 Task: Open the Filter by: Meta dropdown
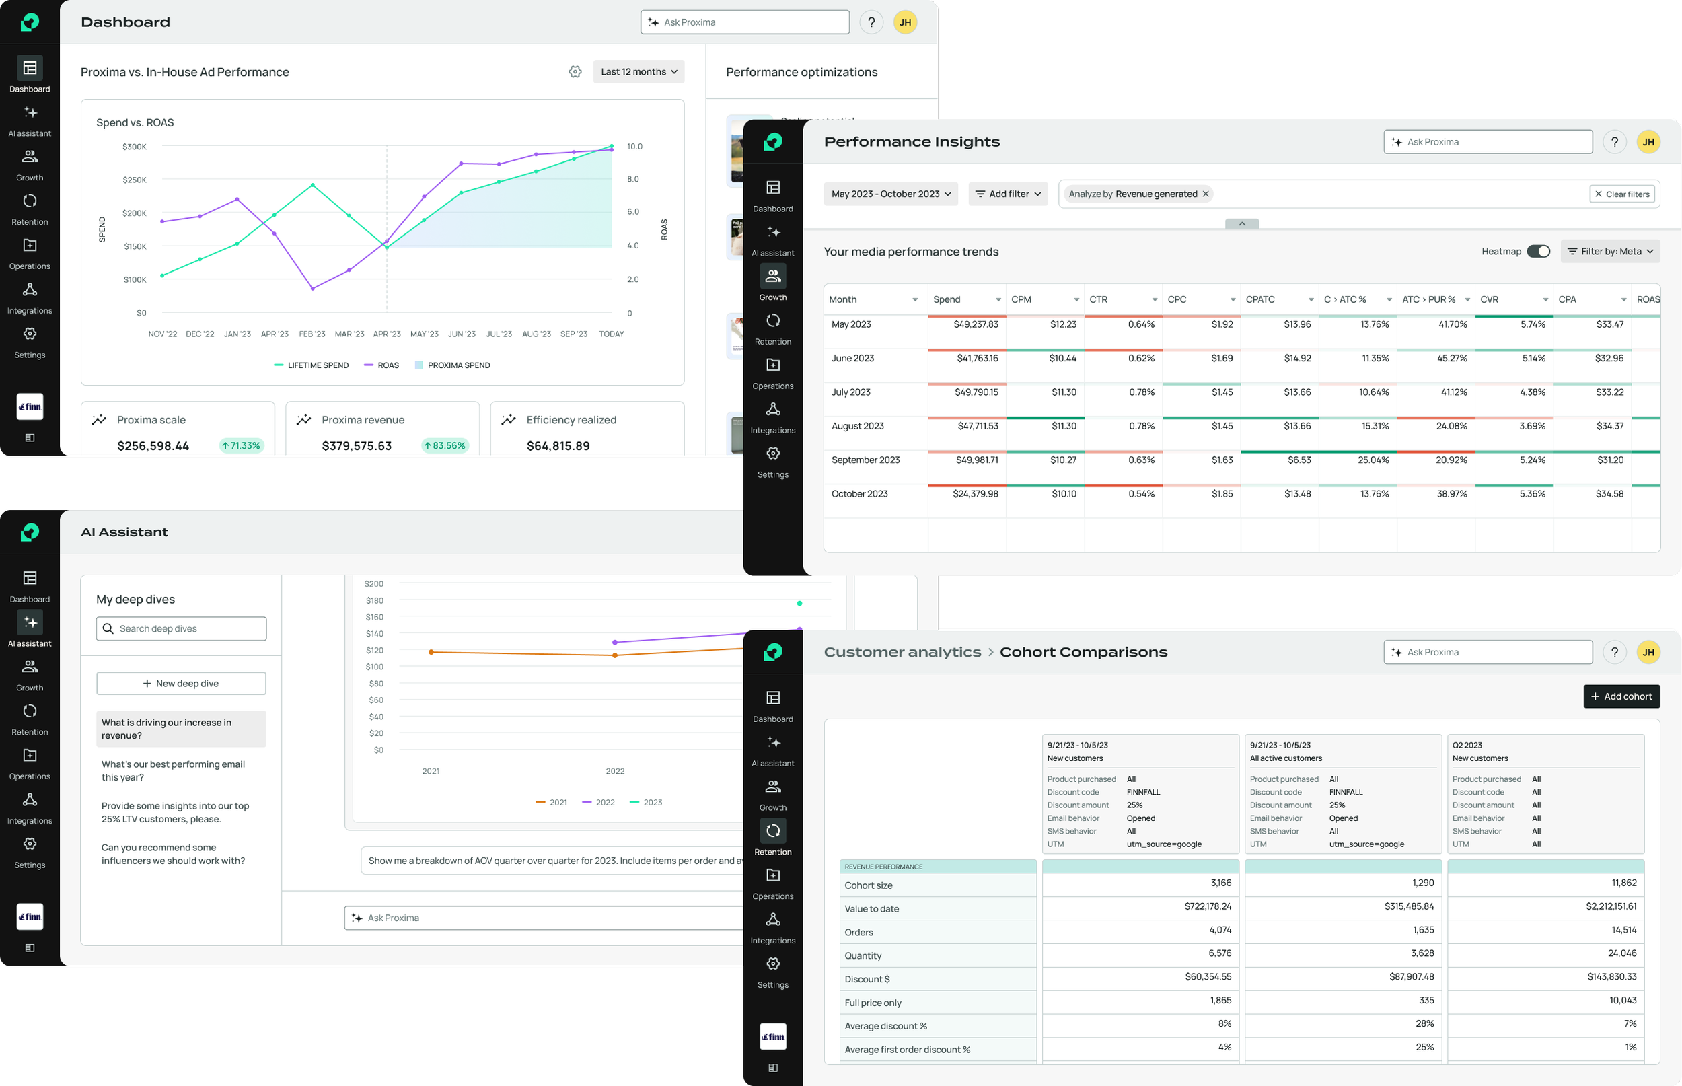[1610, 252]
